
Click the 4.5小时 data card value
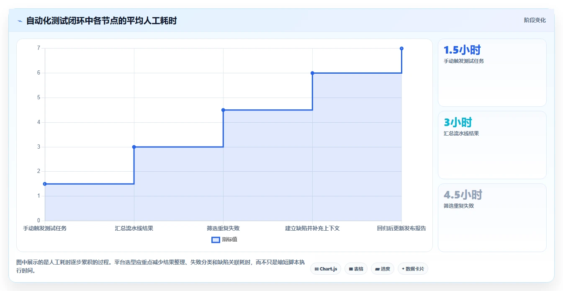(463, 195)
